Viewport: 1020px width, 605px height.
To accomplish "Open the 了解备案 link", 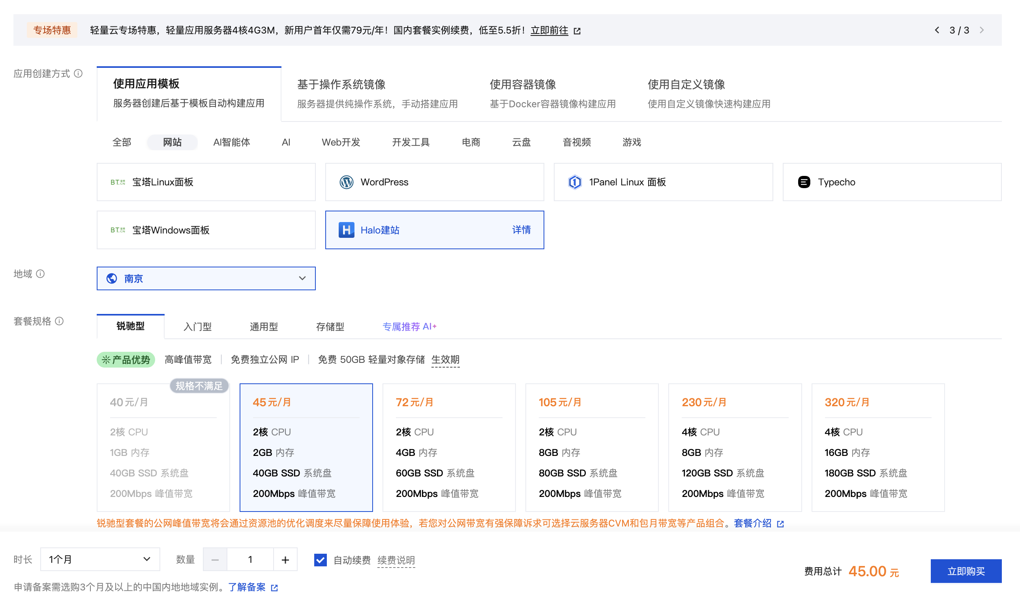I will pos(247,587).
